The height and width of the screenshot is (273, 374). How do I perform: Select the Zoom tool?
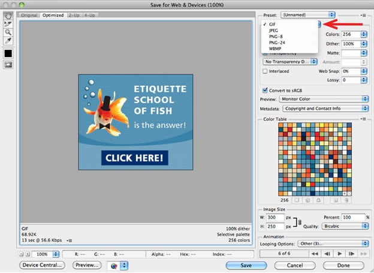tap(8, 33)
